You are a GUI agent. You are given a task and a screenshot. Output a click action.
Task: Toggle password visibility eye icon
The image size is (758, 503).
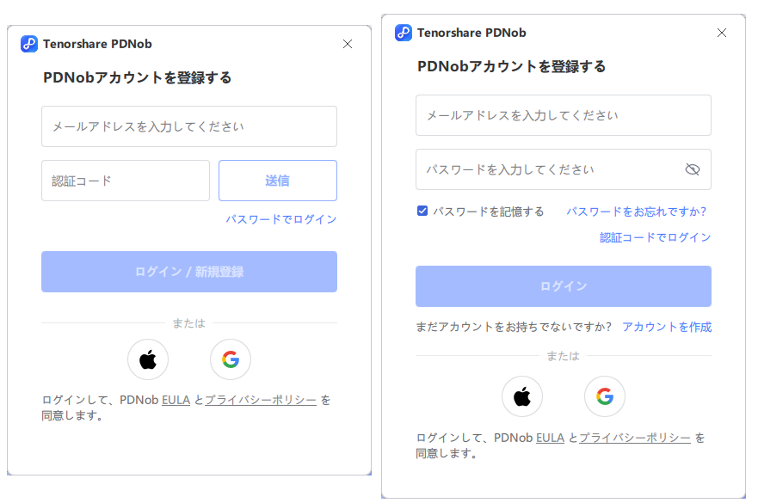coord(693,169)
